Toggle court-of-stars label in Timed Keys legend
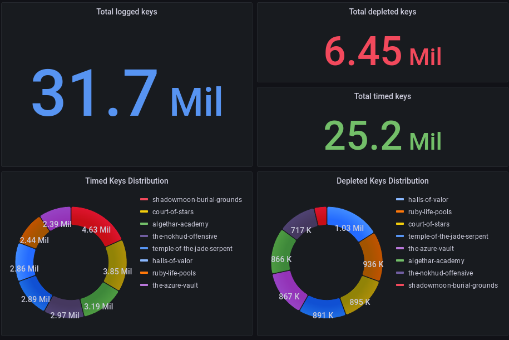 tap(173, 211)
